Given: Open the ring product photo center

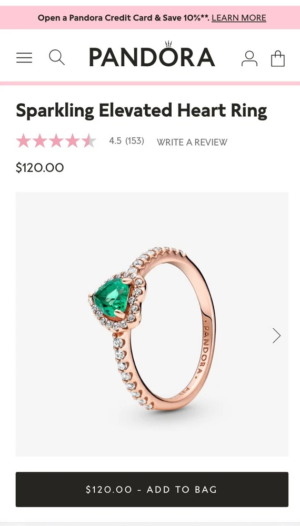Looking at the screenshot, I should coord(152,324).
